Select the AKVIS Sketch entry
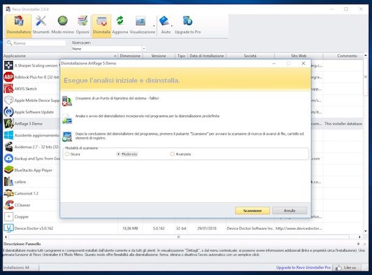This screenshot has width=372, height=275. point(31,88)
